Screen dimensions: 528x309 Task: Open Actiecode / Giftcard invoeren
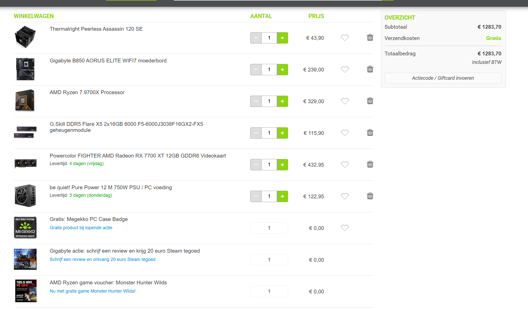[443, 78]
